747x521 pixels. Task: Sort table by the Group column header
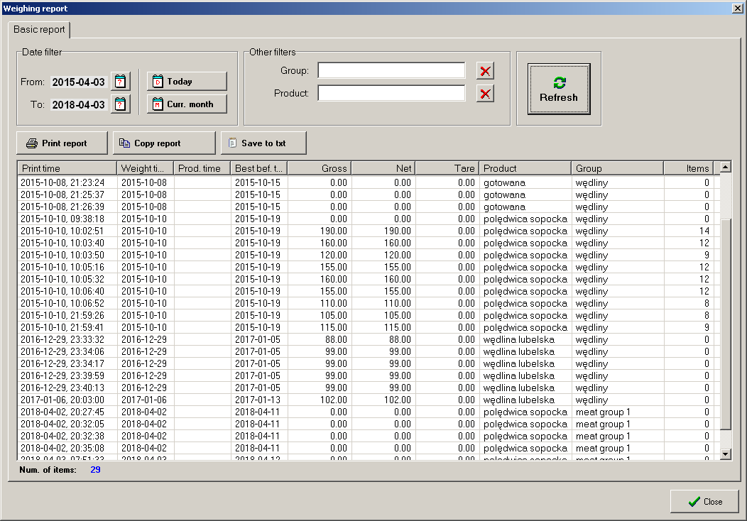618,168
